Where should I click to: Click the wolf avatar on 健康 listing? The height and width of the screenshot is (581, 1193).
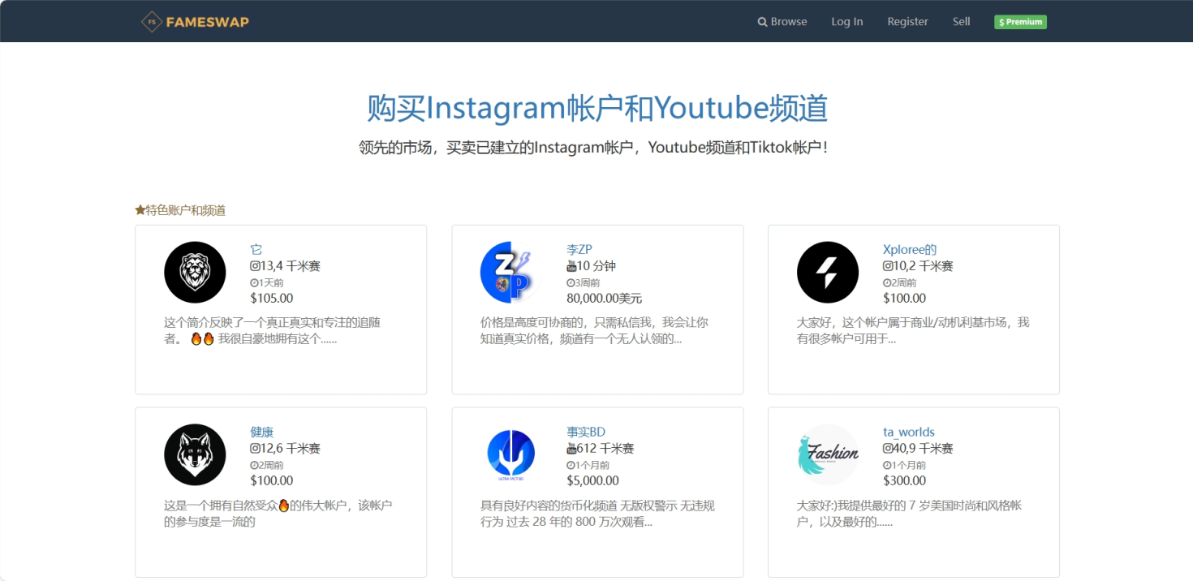195,455
